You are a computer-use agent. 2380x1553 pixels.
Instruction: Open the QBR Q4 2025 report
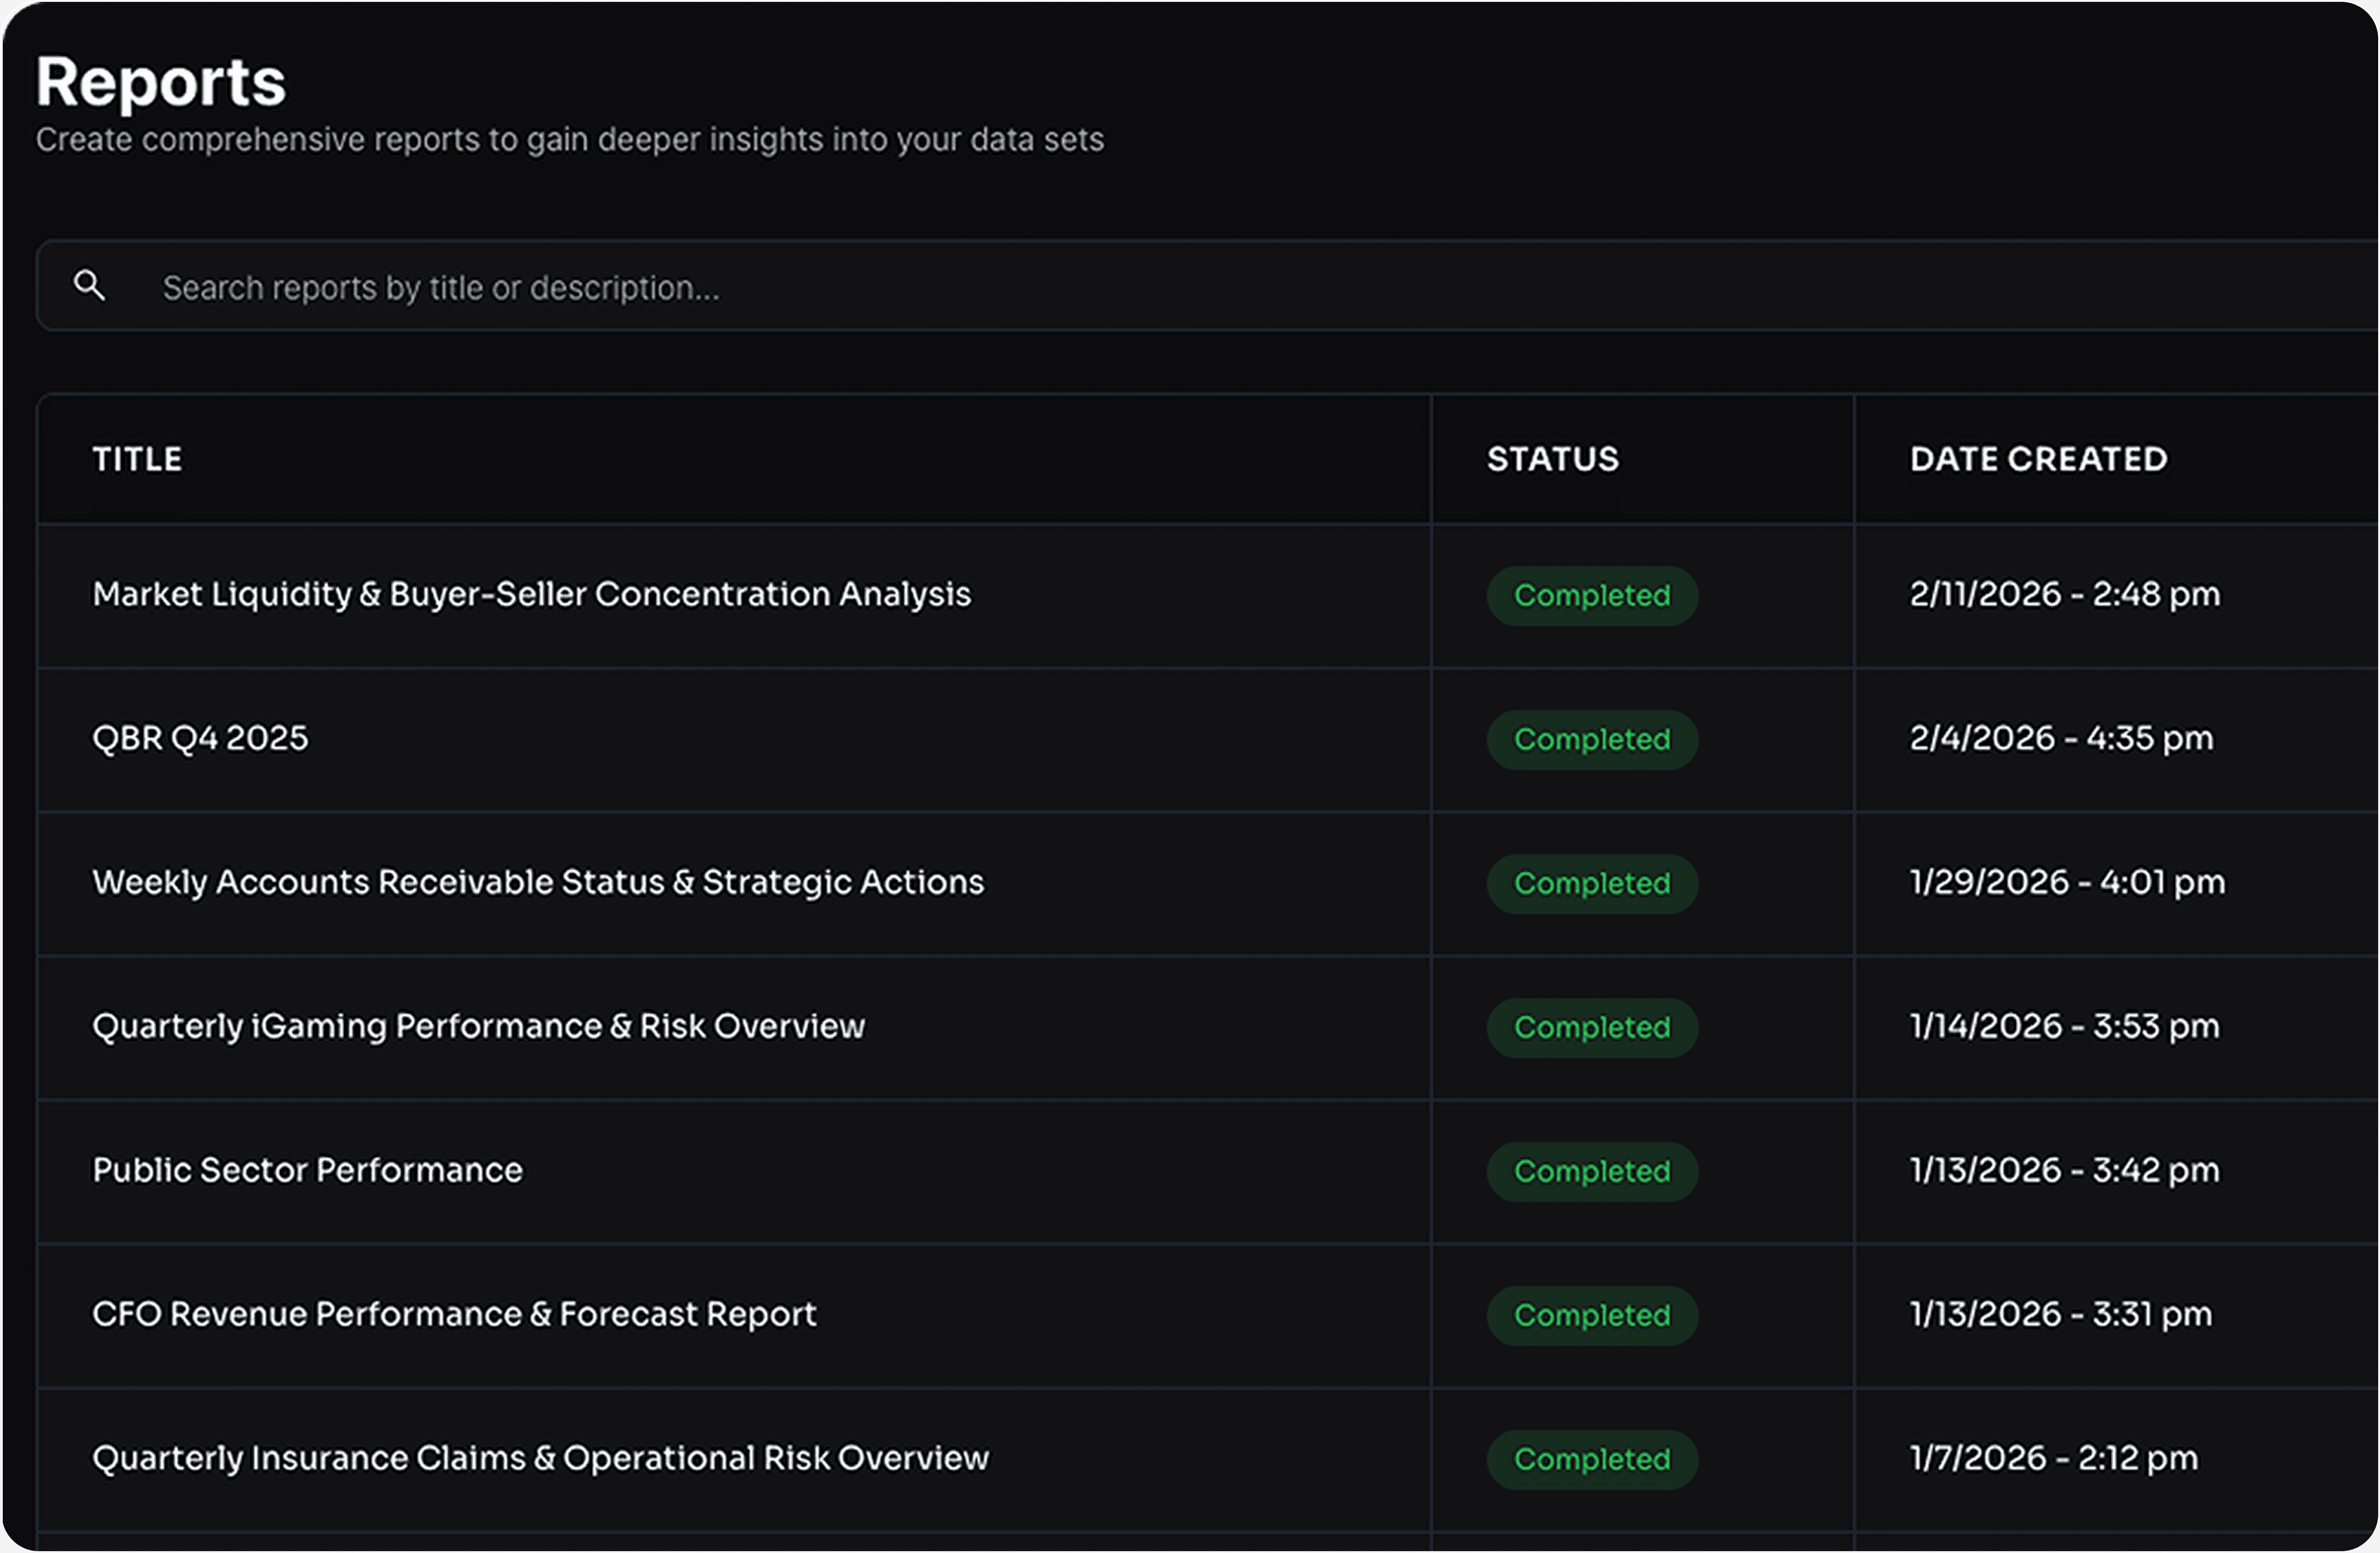coord(200,738)
